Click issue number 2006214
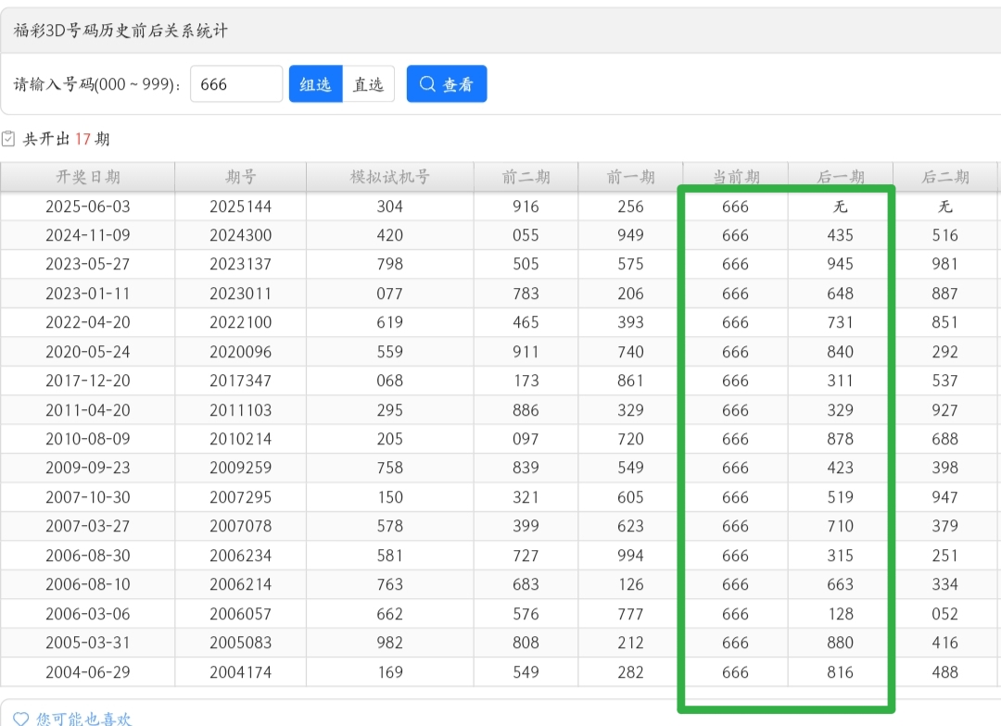 241,584
